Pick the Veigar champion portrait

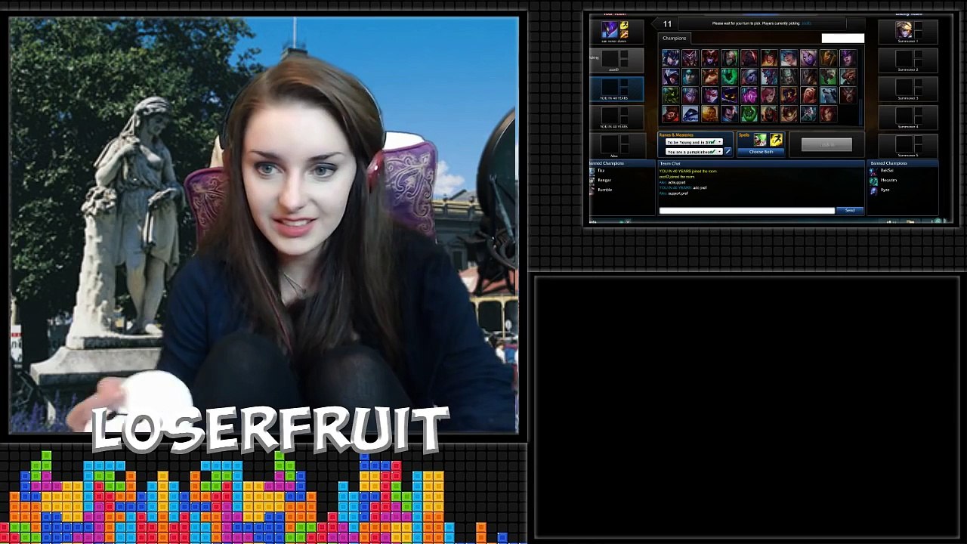730,95
